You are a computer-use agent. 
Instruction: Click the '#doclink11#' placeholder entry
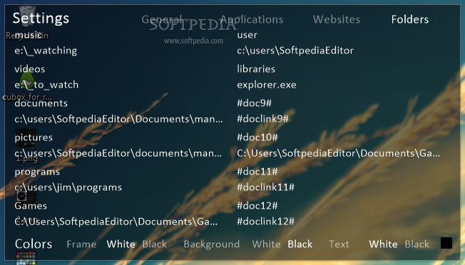click(265, 187)
